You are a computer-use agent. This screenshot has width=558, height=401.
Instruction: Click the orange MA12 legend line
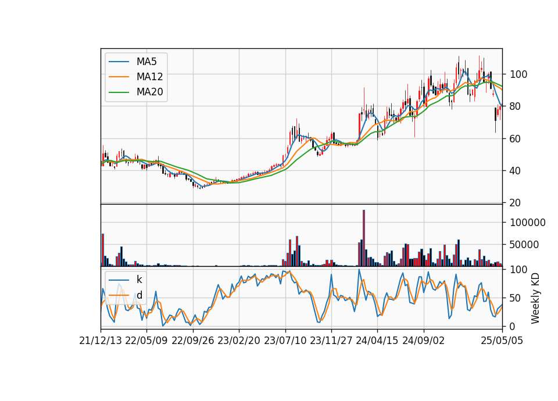pyautogui.click(x=119, y=77)
